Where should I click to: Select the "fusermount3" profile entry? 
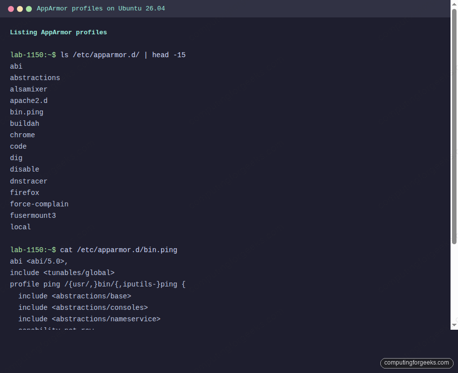tap(33, 215)
